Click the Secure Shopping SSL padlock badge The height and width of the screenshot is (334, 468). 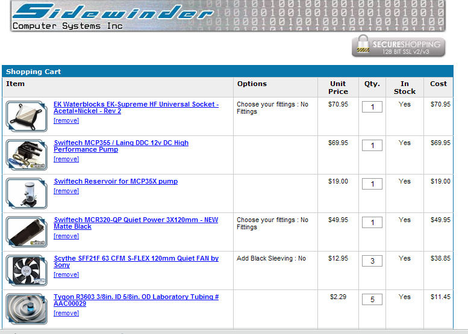(399, 46)
